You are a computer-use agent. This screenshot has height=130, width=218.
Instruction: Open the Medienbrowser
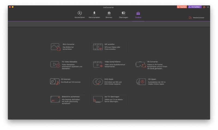tap(196, 18)
